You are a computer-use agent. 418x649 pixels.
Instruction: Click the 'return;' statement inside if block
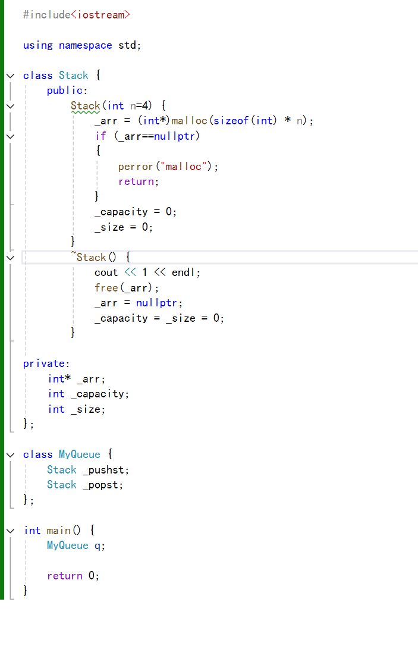(x=139, y=181)
